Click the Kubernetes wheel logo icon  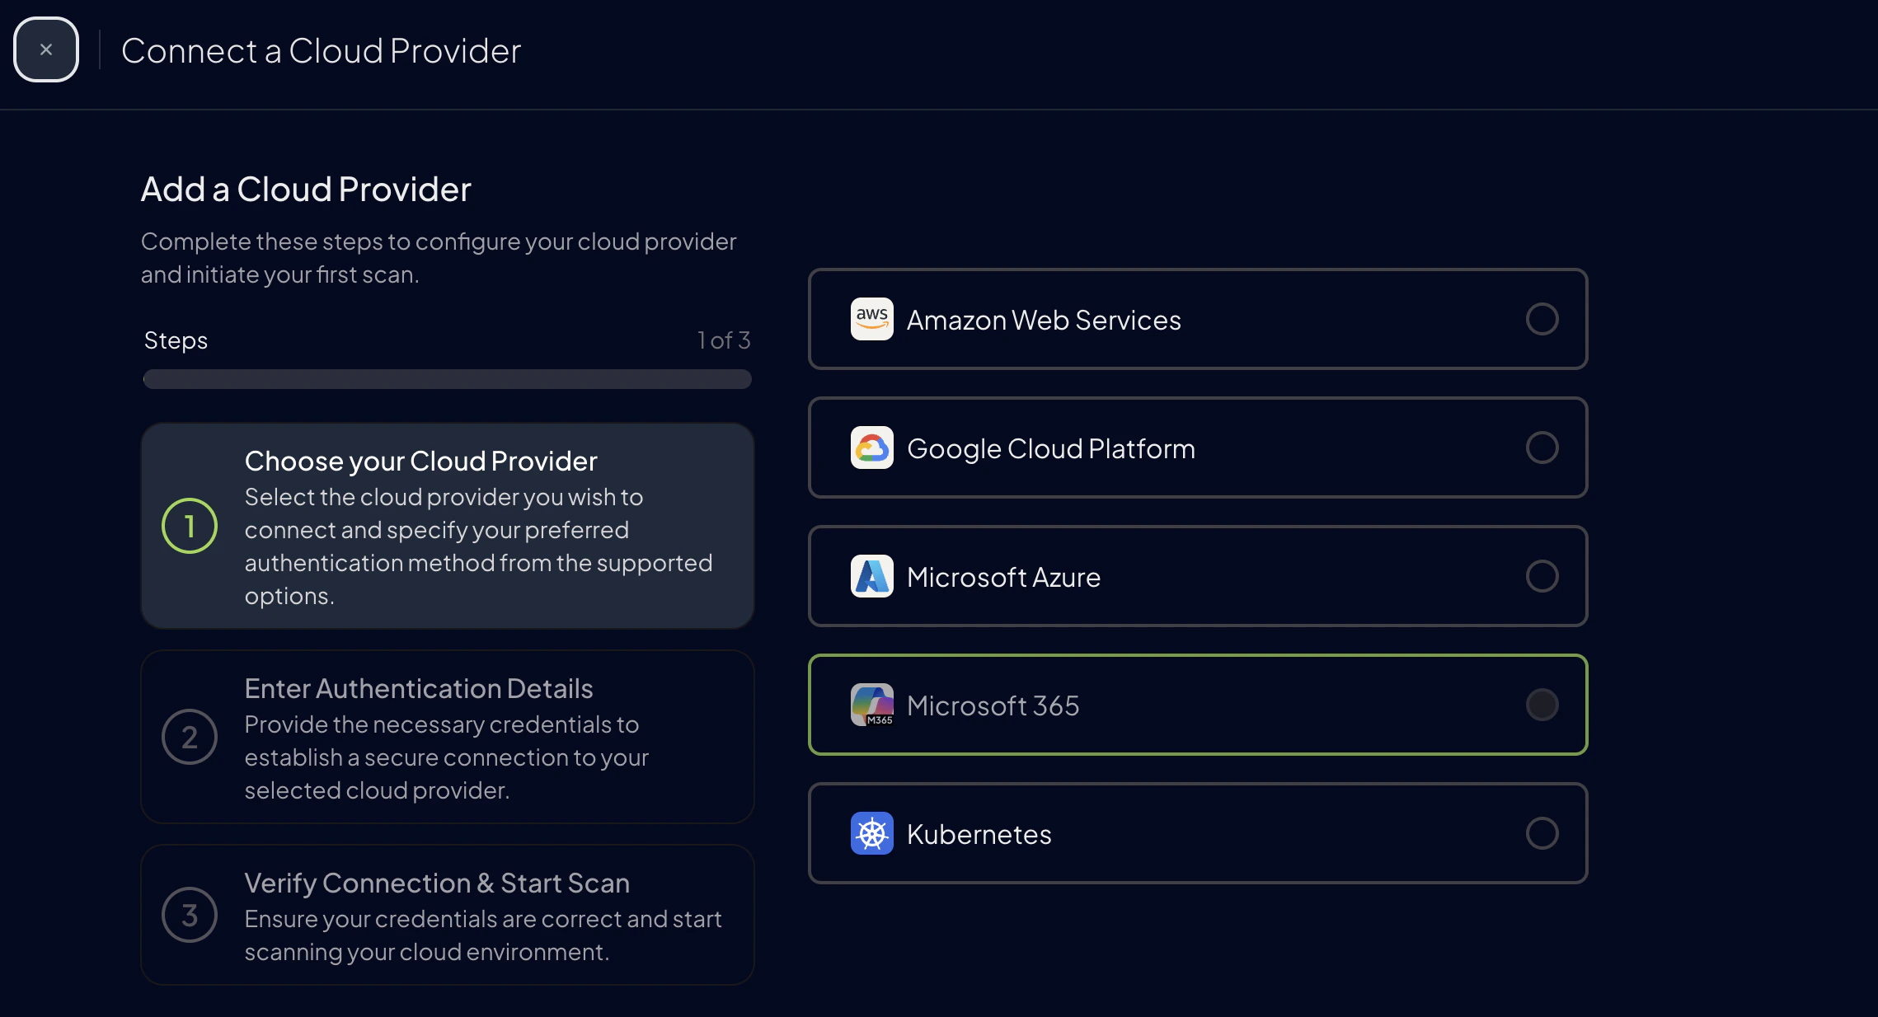pos(871,833)
